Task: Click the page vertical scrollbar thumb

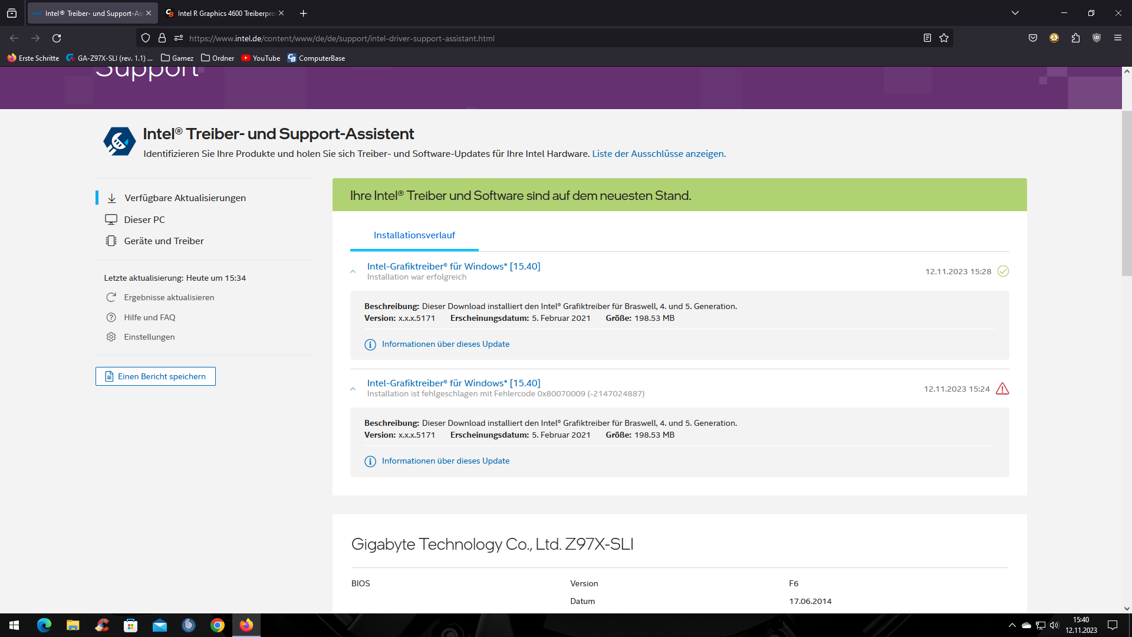Action: click(x=1127, y=192)
